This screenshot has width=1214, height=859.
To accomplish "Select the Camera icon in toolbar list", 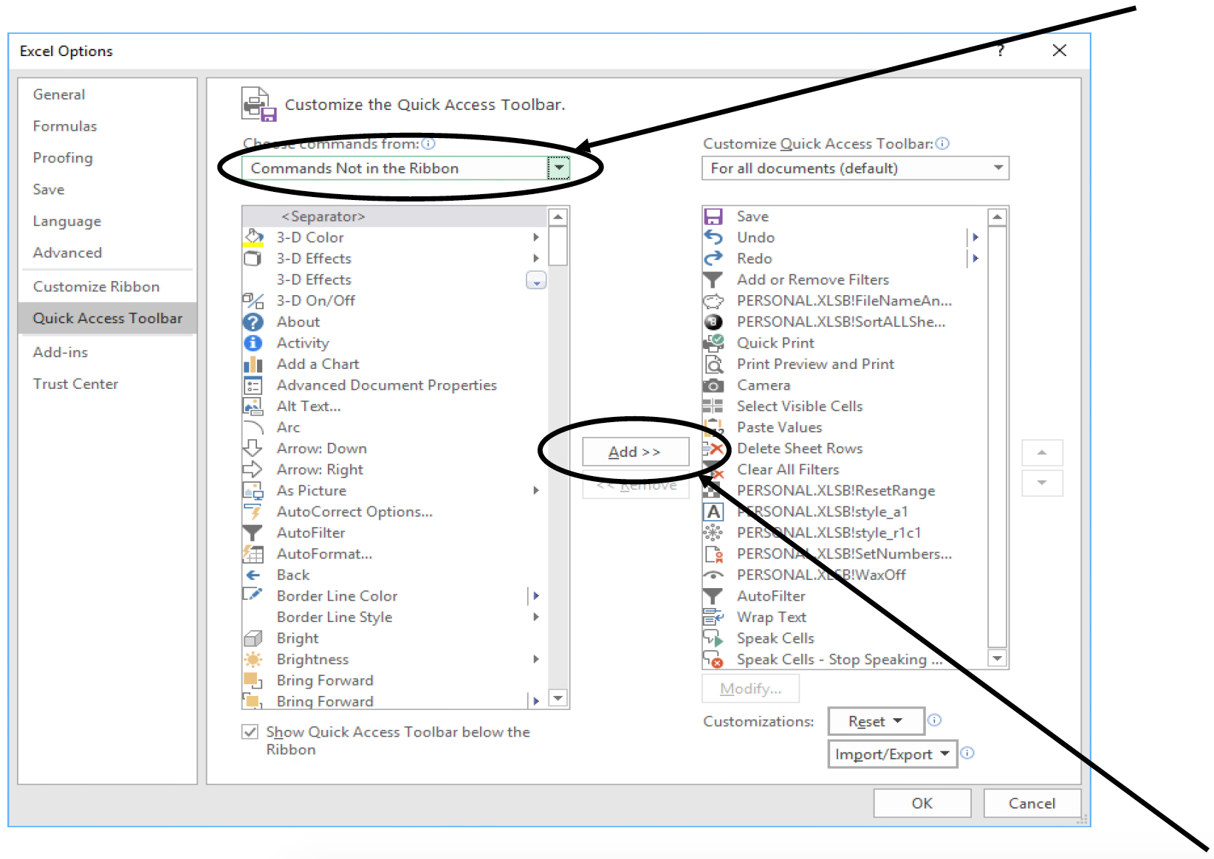I will pos(713,385).
